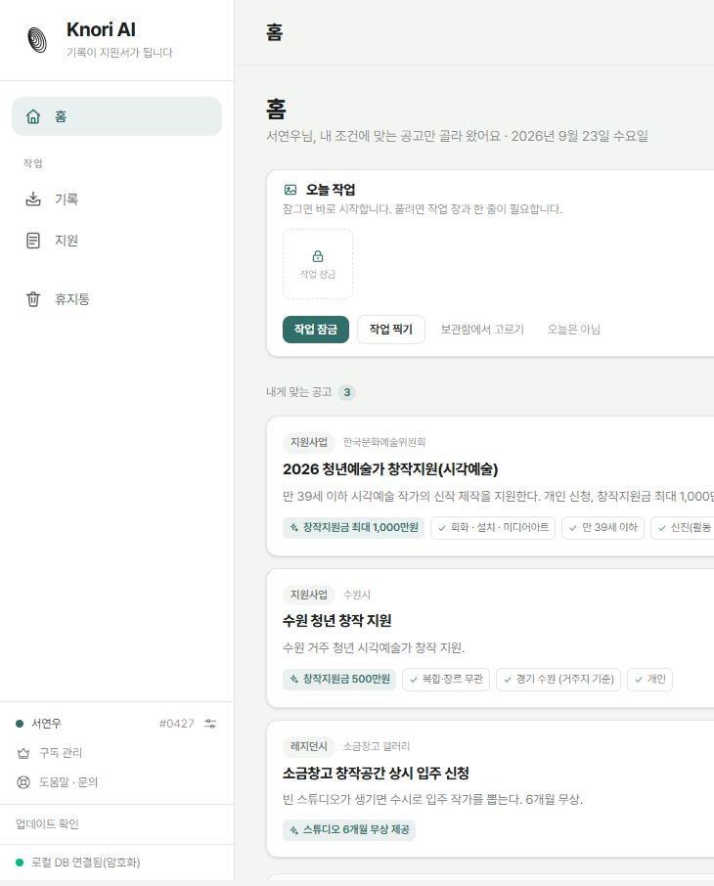This screenshot has height=886, width=714.
Task: Click the checkmark in 만 39세 이하 chip
Action: [573, 528]
